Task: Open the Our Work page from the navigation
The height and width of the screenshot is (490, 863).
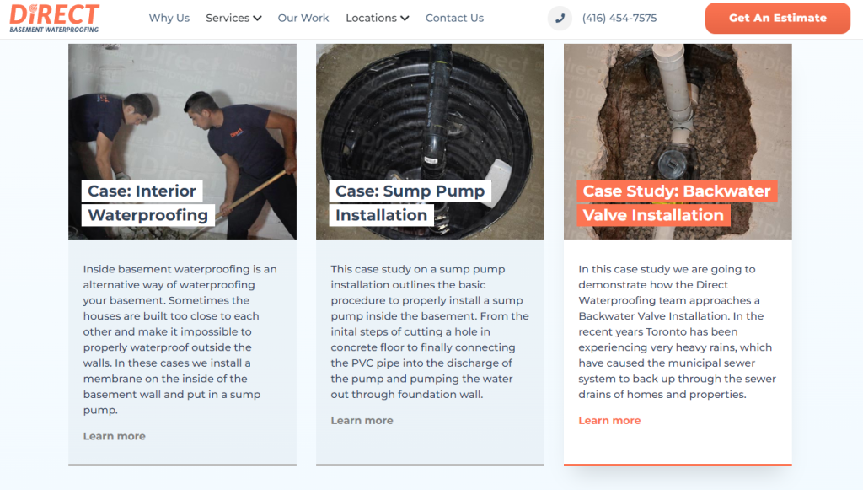Action: tap(303, 18)
